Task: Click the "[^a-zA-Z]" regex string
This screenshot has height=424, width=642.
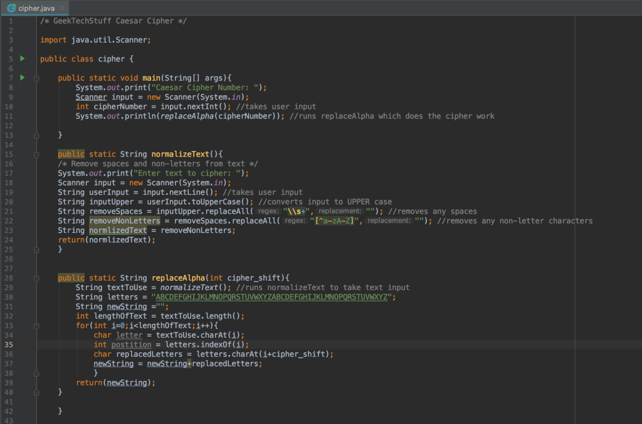Action: pos(334,221)
